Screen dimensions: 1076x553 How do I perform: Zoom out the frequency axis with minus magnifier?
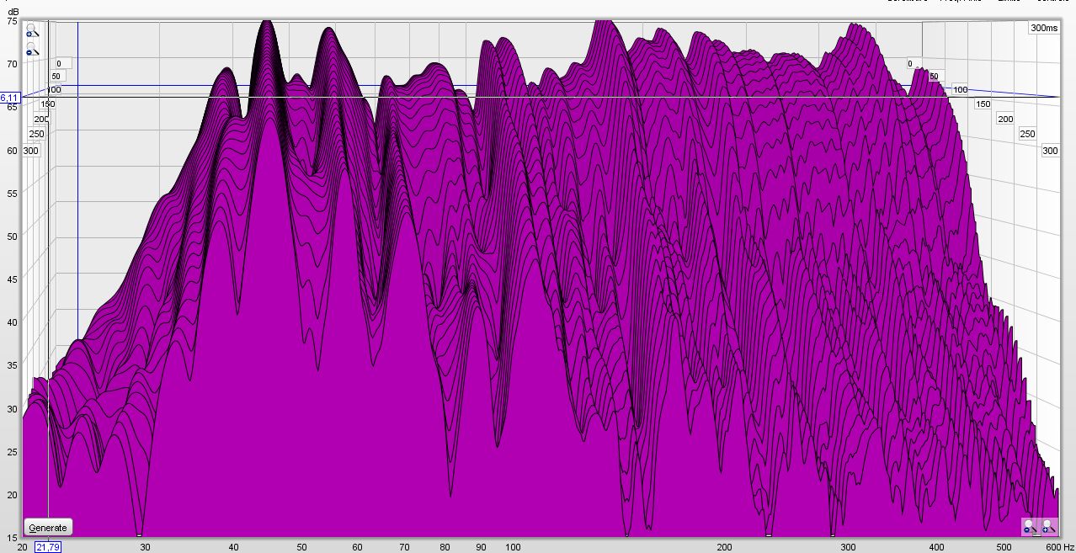(x=1029, y=528)
